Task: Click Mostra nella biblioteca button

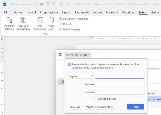Action: 100,107
